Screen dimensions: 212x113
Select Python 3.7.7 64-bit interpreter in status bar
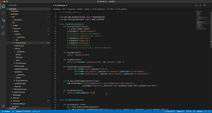[23, 111]
